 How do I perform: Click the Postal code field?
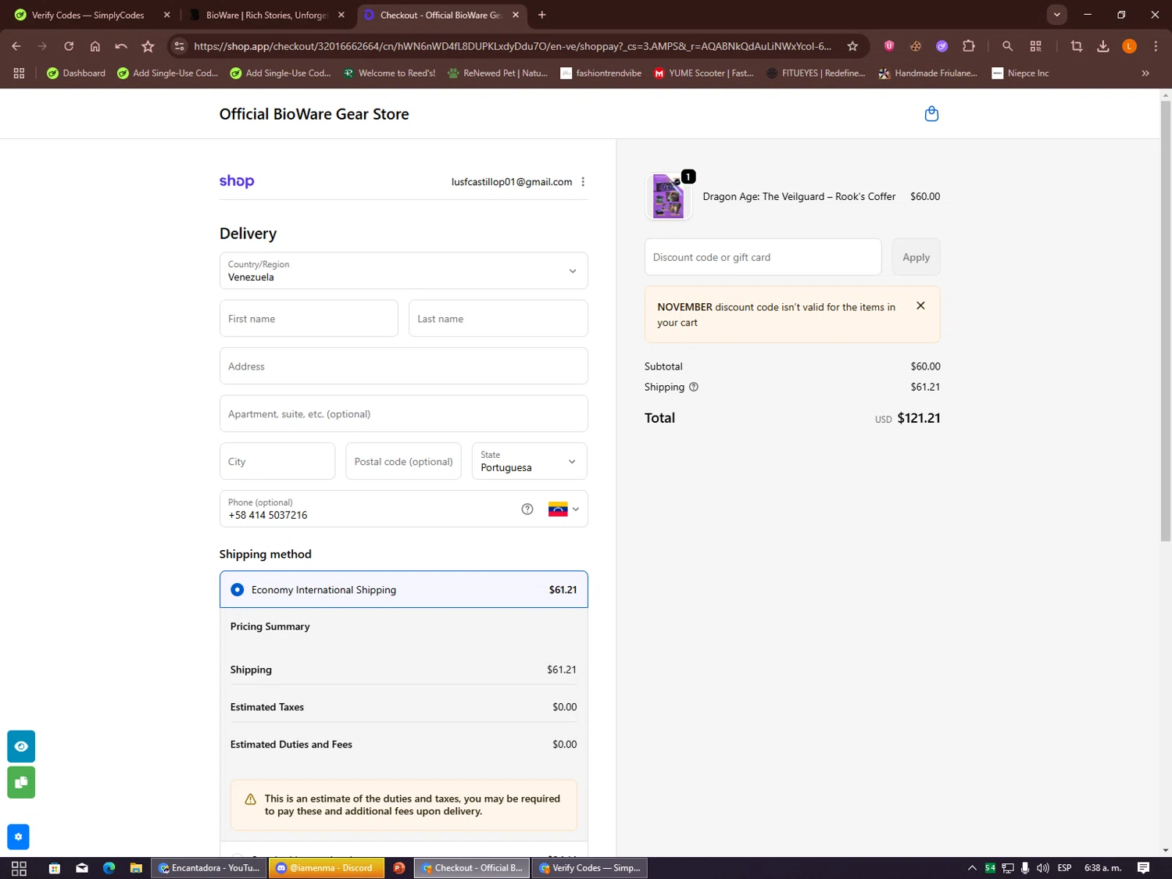pyautogui.click(x=403, y=462)
